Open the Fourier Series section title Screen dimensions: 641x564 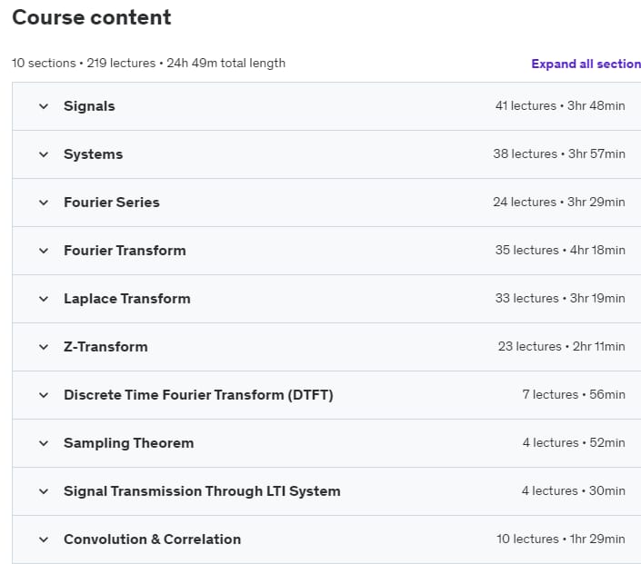click(x=112, y=203)
